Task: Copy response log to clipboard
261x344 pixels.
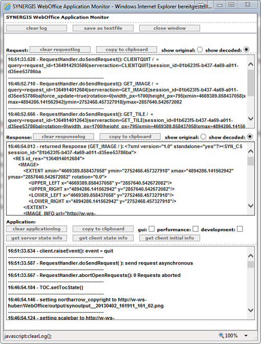Action: (x=130, y=137)
